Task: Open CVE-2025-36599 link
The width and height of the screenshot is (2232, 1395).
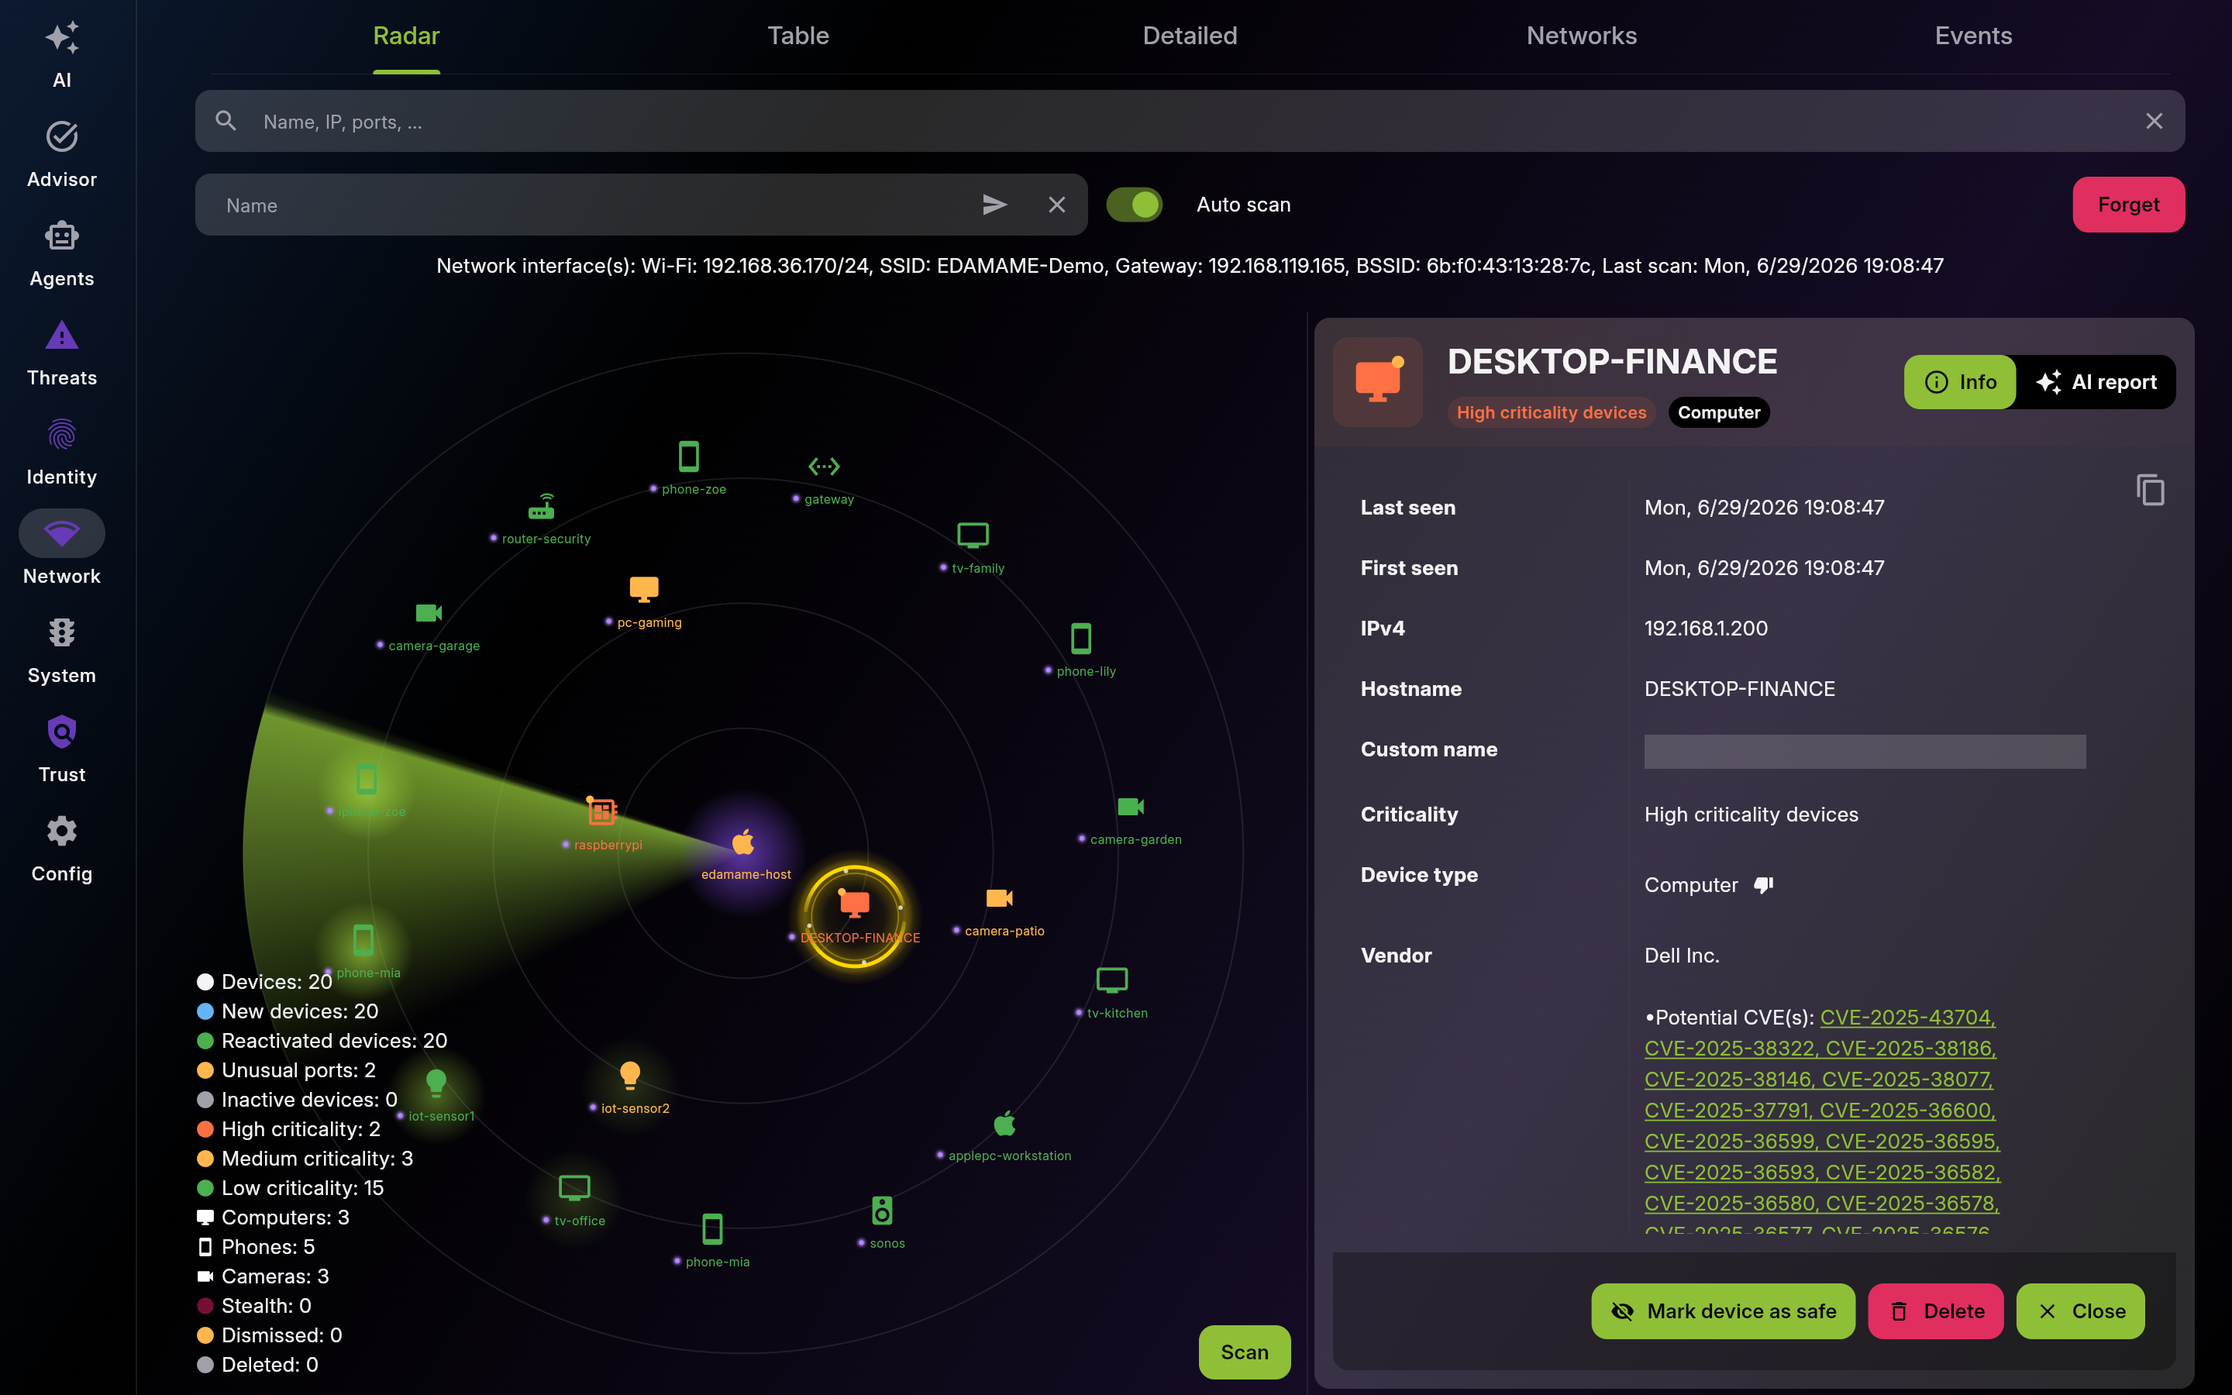Action: (1731, 1142)
